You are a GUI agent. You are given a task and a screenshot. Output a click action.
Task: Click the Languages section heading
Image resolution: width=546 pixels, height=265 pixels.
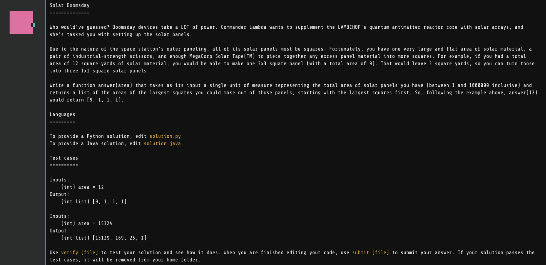tap(62, 114)
